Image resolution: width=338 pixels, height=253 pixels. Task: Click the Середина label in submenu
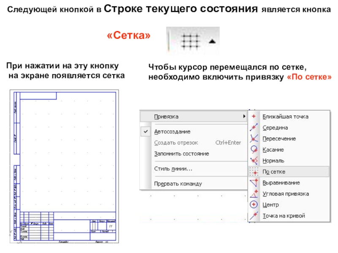(x=275, y=128)
